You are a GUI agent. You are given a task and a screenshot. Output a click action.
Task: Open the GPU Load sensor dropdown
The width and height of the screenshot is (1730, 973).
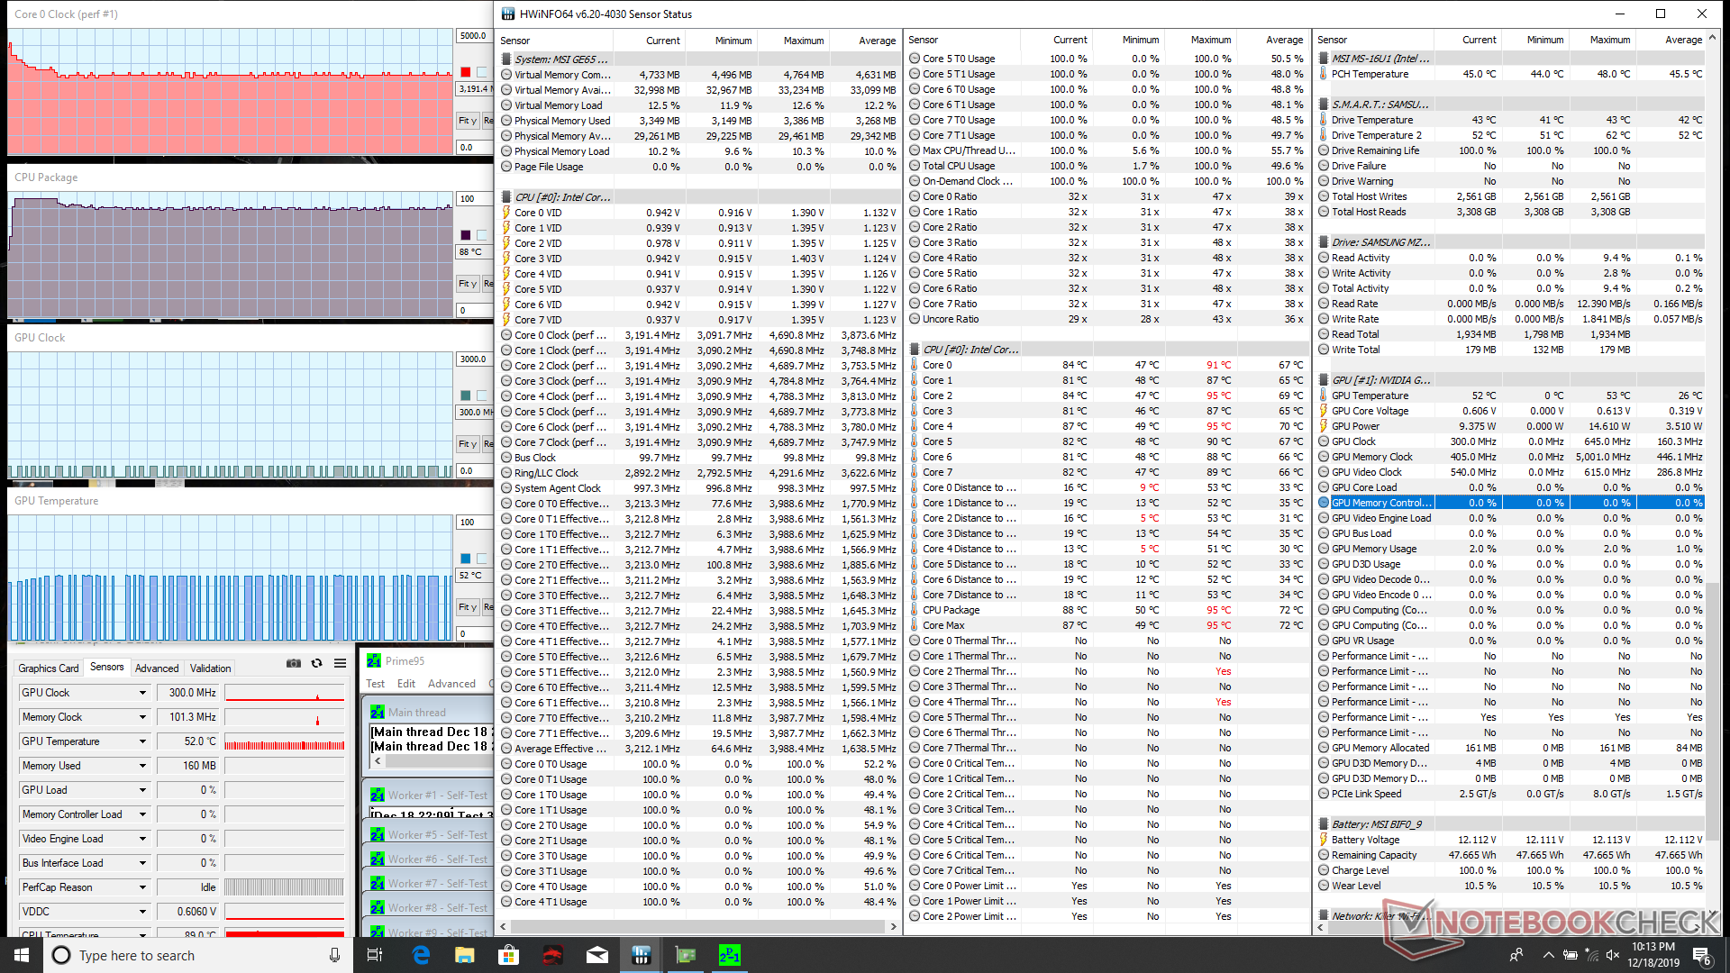pos(142,790)
